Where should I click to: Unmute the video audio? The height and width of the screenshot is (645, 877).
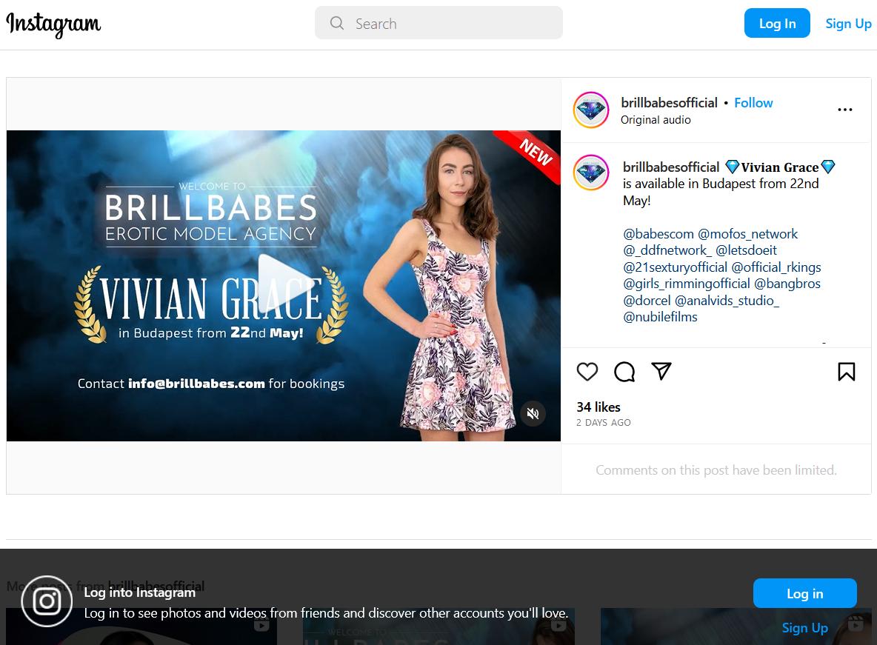click(x=533, y=414)
